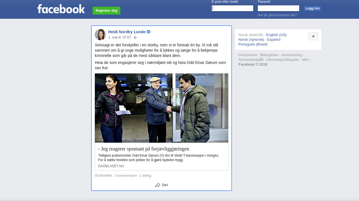Open Heidi Nordby Lunde's profile picture
This screenshot has width=359, height=201.
click(100, 35)
